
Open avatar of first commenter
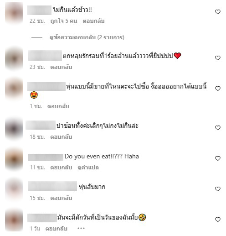coord(14,13)
